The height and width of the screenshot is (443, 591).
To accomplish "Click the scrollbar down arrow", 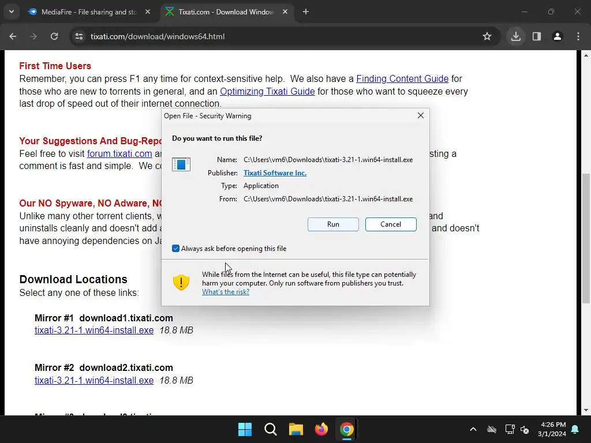I will [586, 410].
